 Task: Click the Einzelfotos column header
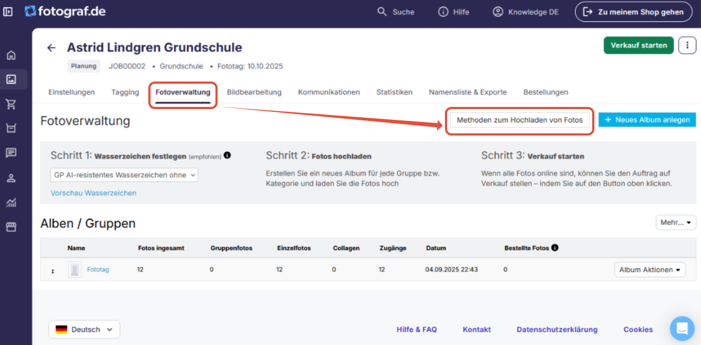(294, 248)
